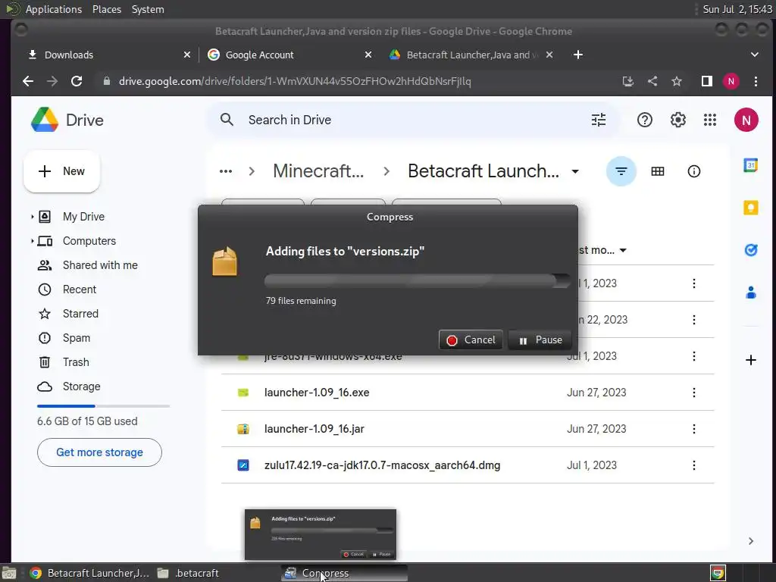Open Contacts side panel
Viewport: 776px width, 582px height.
coord(750,293)
